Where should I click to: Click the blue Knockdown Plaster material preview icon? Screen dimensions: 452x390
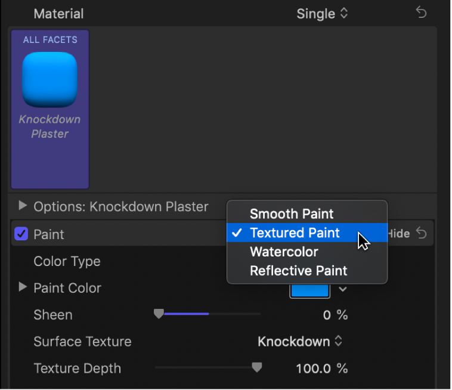[50, 79]
